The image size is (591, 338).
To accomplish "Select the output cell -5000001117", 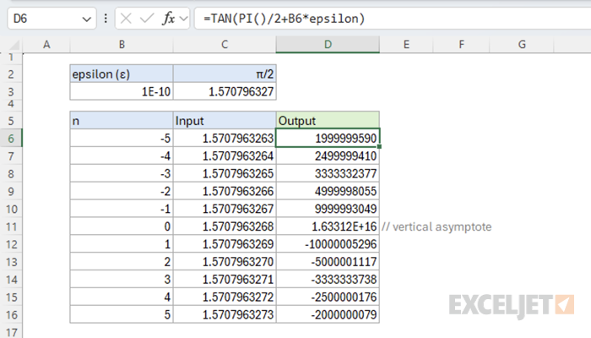I will tap(328, 262).
